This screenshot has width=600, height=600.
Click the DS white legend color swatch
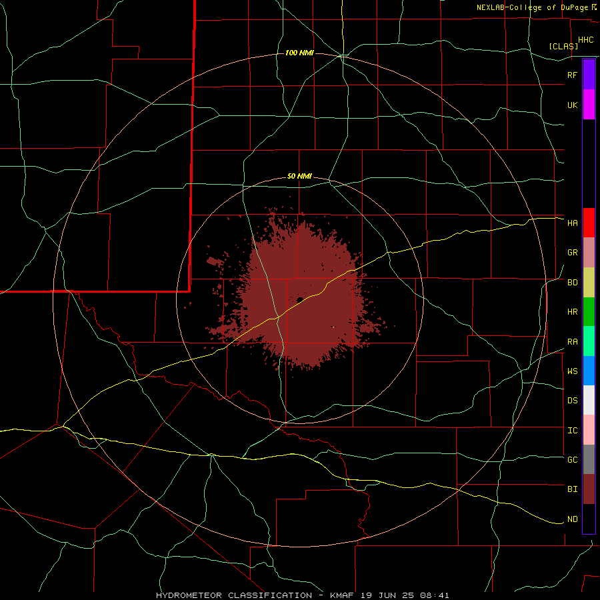tap(589, 400)
